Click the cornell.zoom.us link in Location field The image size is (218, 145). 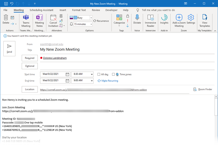(x=93, y=90)
